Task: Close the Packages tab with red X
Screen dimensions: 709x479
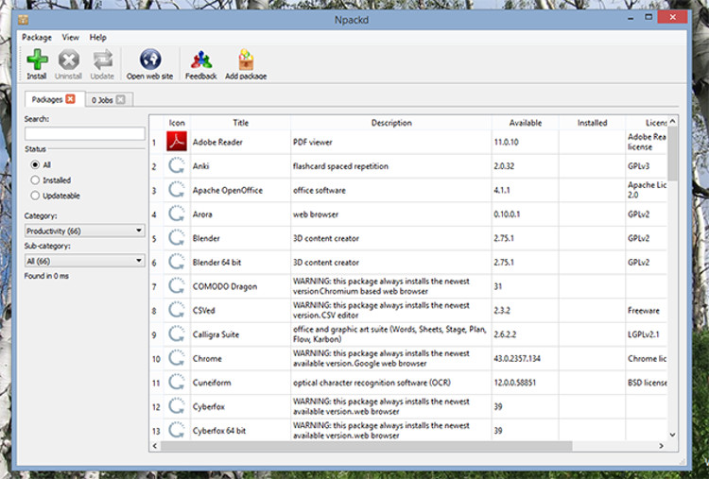Action: [71, 99]
